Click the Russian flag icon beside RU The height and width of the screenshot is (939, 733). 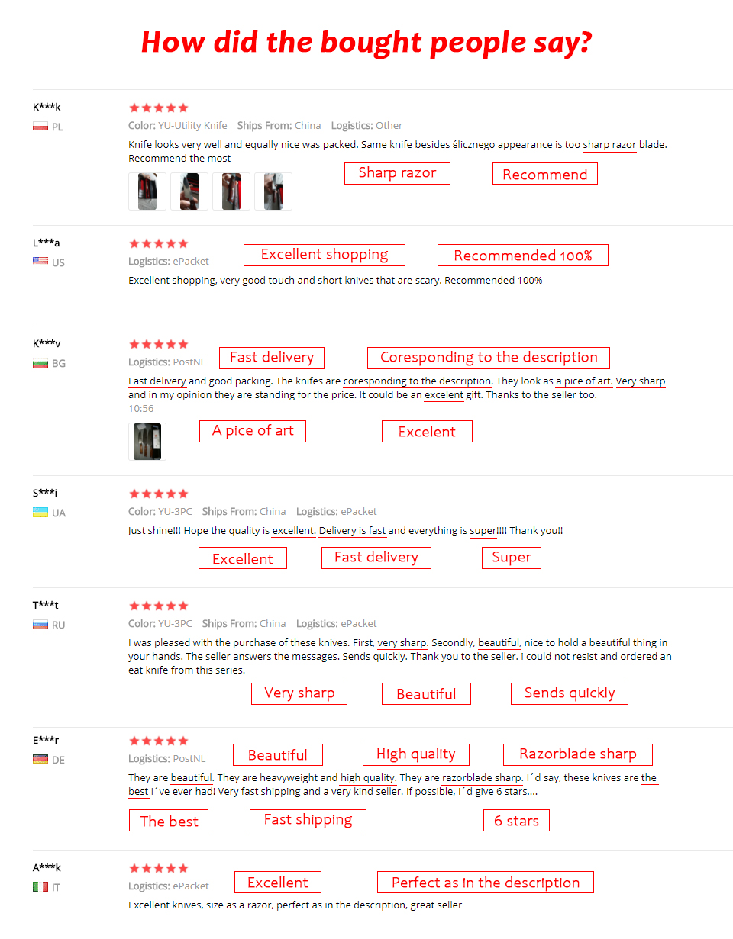(40, 625)
